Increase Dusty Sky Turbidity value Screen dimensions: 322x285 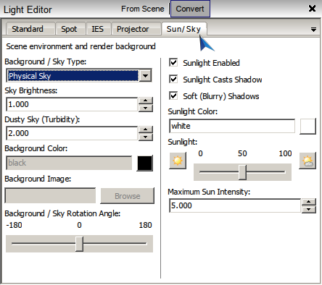click(145, 129)
